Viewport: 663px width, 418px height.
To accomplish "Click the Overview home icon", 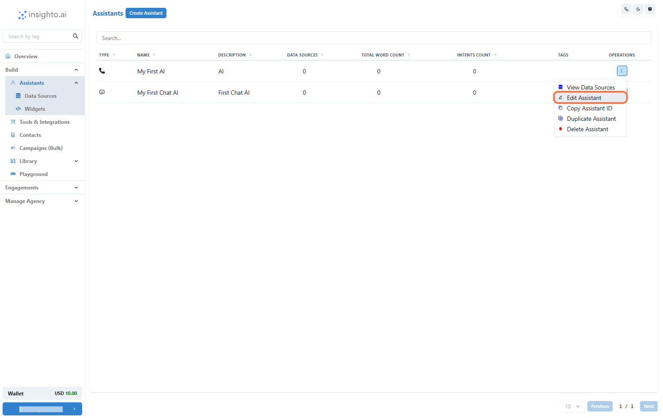I will [8, 56].
